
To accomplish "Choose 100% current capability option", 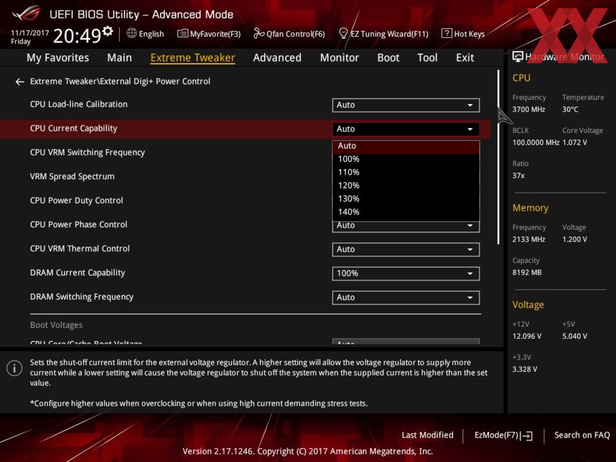I will click(x=406, y=159).
